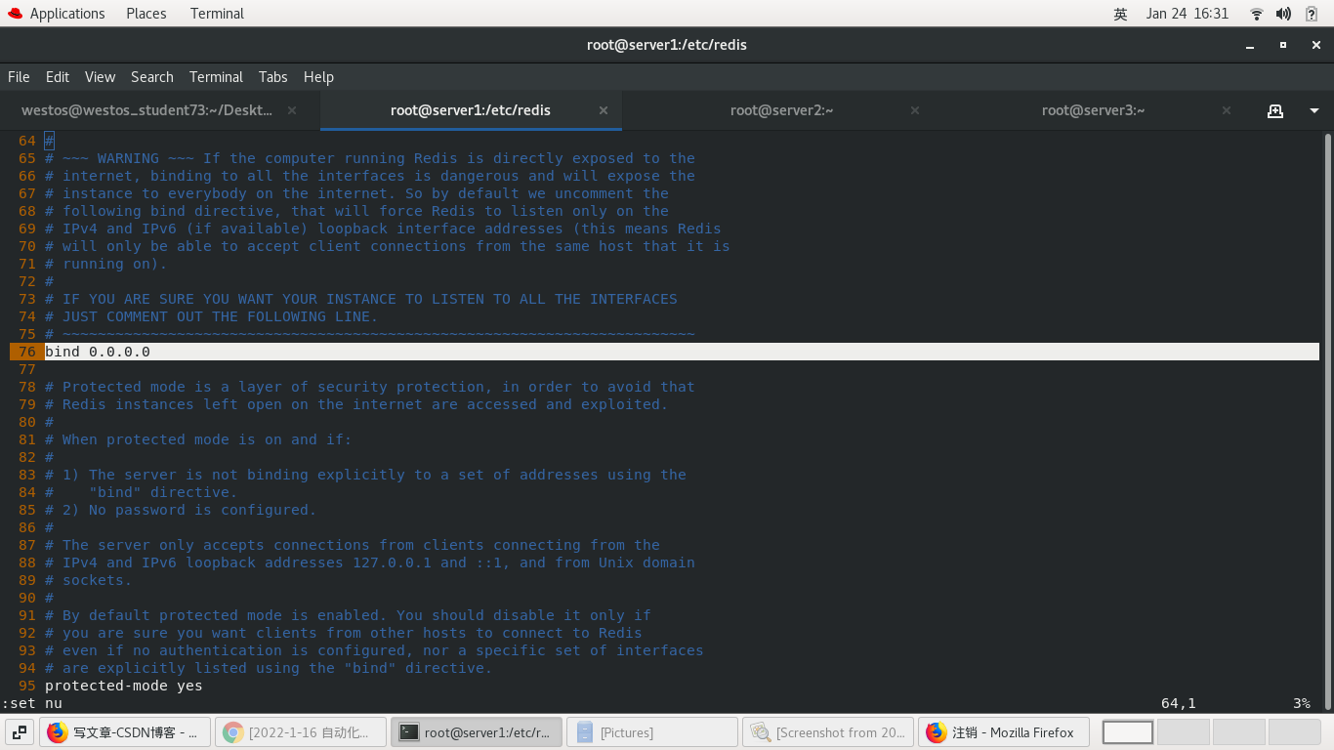Close the root@server2:~ tab
Screen dimensions: 1334x750
point(915,110)
